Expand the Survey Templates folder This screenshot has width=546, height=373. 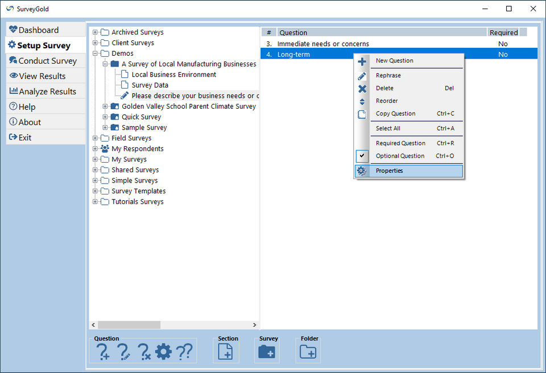click(95, 191)
